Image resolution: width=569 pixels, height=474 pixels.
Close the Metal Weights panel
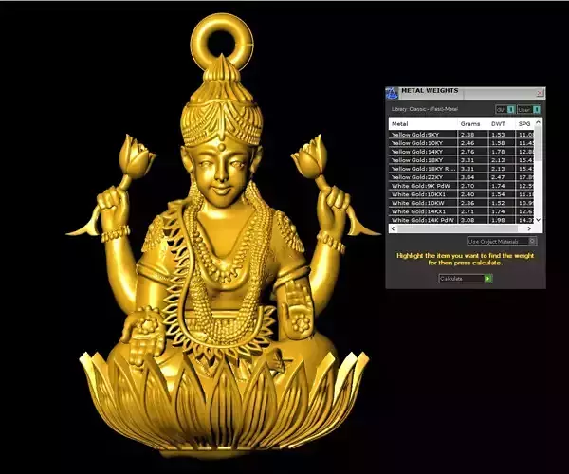point(540,93)
